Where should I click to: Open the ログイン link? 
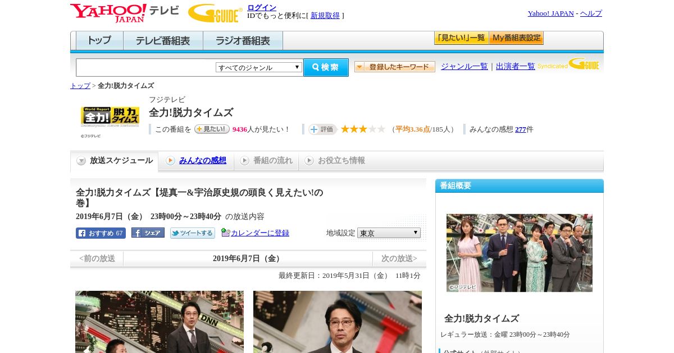point(262,7)
